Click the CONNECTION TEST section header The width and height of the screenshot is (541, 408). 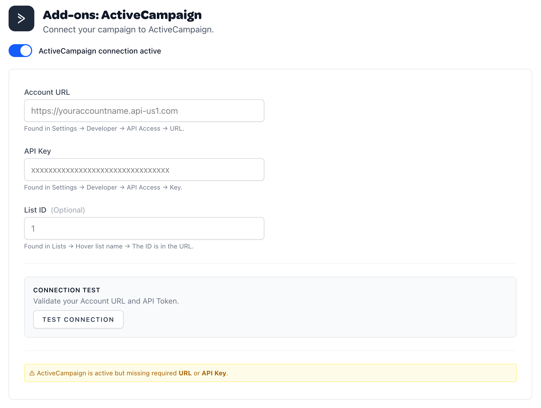tap(66, 290)
